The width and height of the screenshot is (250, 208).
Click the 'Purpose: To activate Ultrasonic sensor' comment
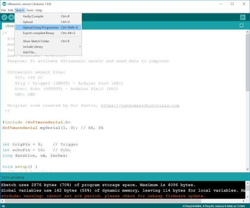pos(88,61)
